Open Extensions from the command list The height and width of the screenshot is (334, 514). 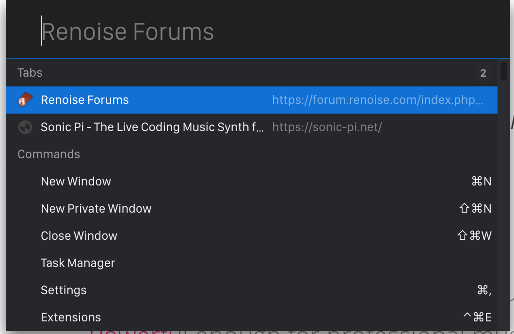pos(252,317)
